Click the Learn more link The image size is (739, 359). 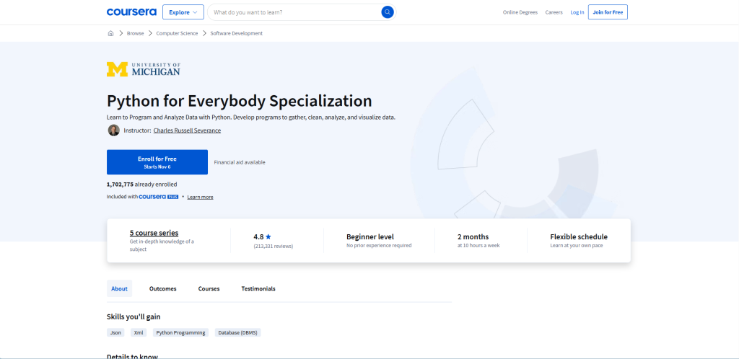pyautogui.click(x=201, y=197)
